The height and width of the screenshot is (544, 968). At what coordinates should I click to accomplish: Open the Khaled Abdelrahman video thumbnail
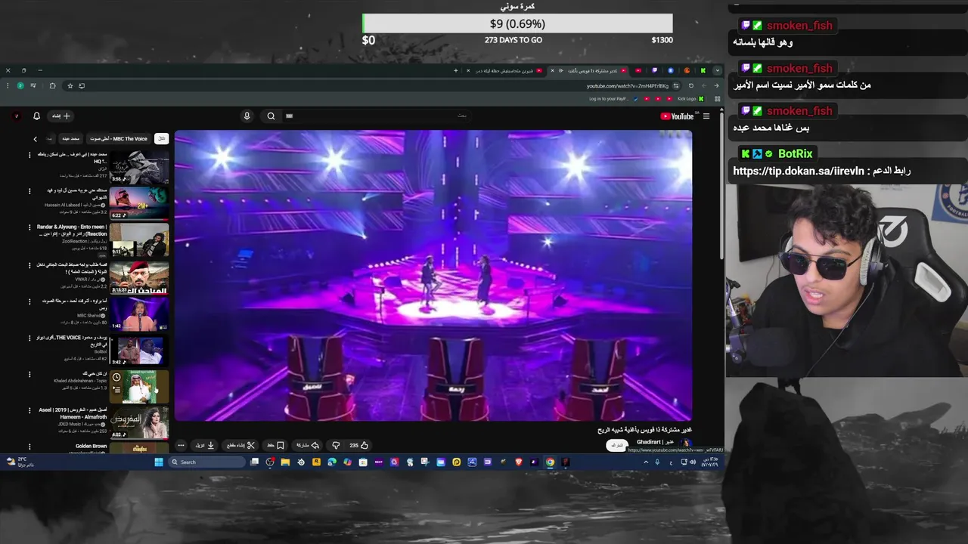[x=139, y=386]
